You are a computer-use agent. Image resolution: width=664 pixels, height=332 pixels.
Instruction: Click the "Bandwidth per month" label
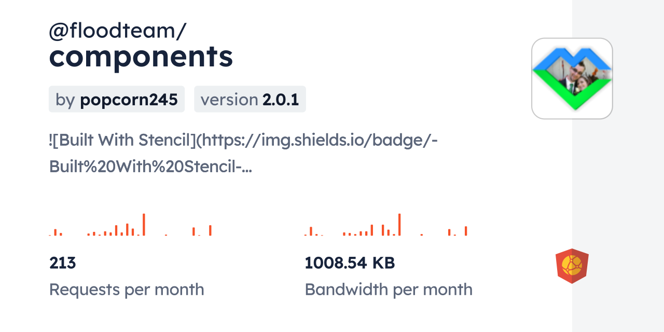389,289
